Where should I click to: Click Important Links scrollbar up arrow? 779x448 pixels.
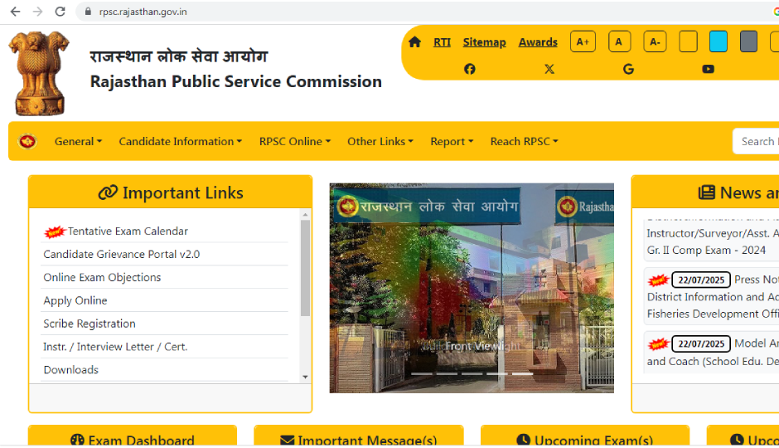tap(305, 214)
